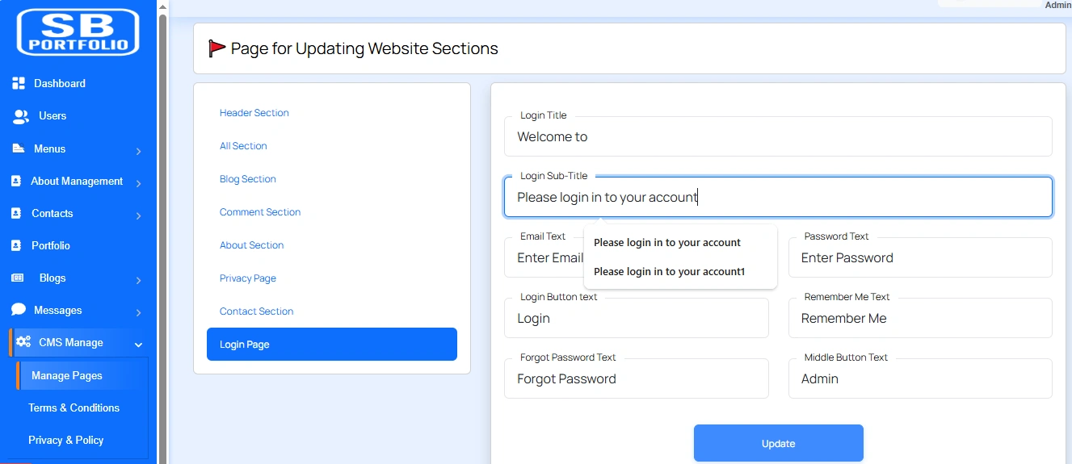The image size is (1072, 464).
Task: Focus the Login Title input field
Action: [x=778, y=137]
